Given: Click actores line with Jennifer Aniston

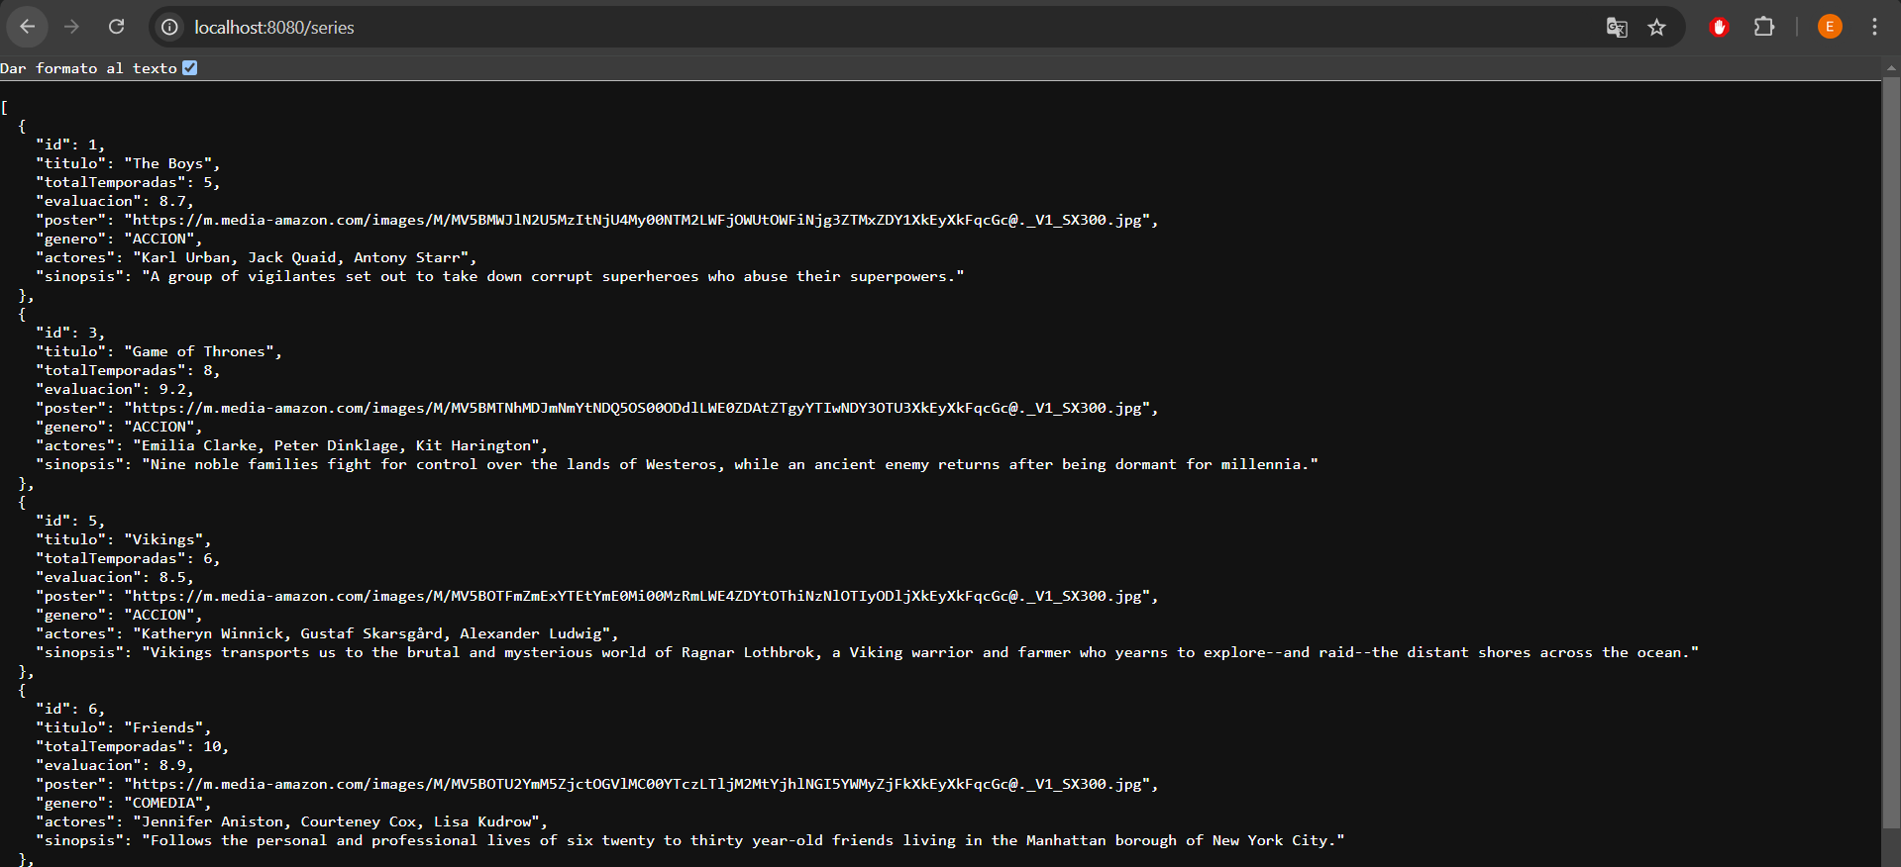Looking at the screenshot, I should tap(292, 821).
